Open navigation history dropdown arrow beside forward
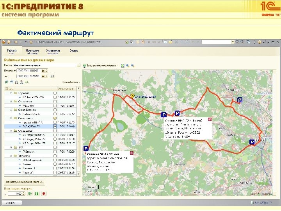The image size is (281, 211). [26, 42]
